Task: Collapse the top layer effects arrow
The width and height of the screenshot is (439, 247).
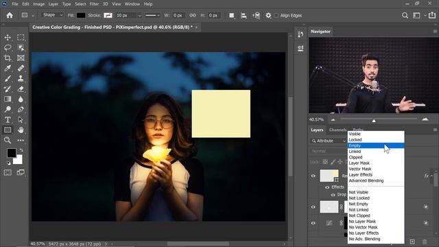Action: click(432, 176)
